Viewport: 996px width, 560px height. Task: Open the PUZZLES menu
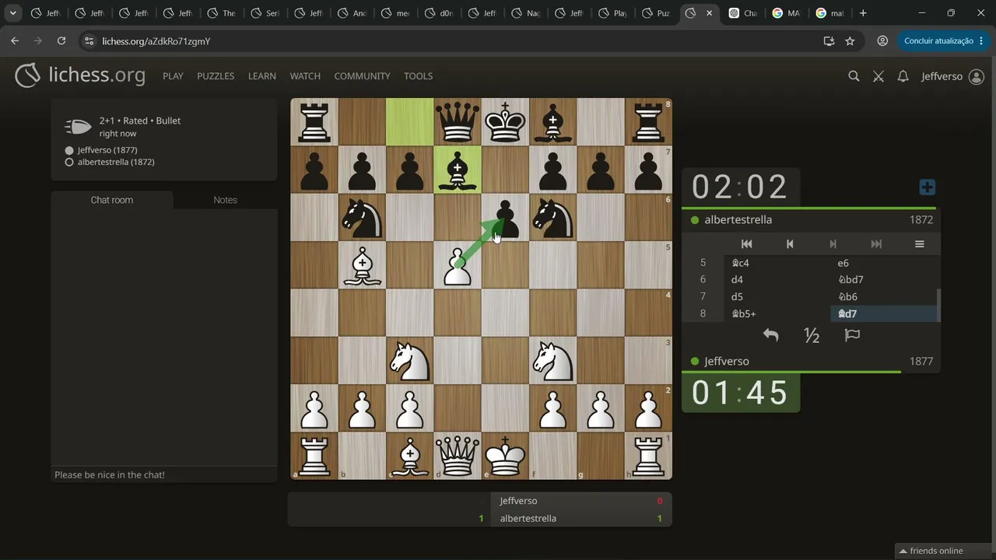[x=216, y=76]
